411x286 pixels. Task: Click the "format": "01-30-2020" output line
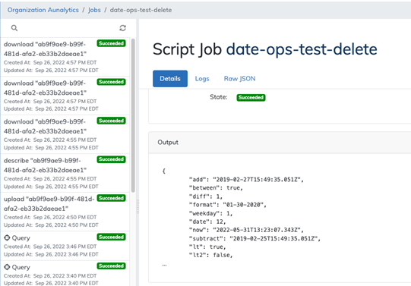[227, 205]
